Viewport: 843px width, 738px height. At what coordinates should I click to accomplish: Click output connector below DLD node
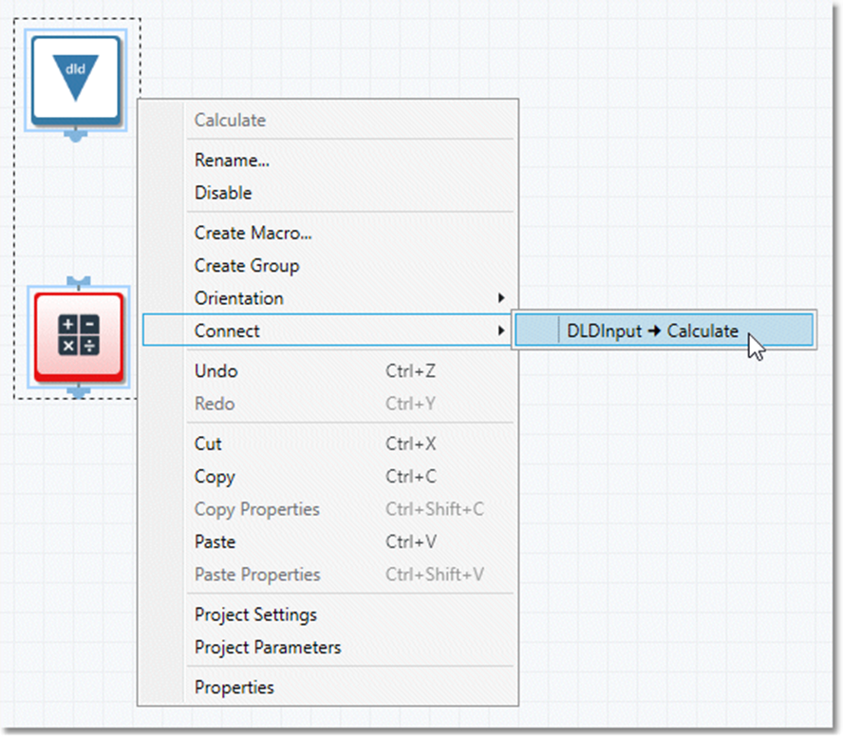pos(76,136)
